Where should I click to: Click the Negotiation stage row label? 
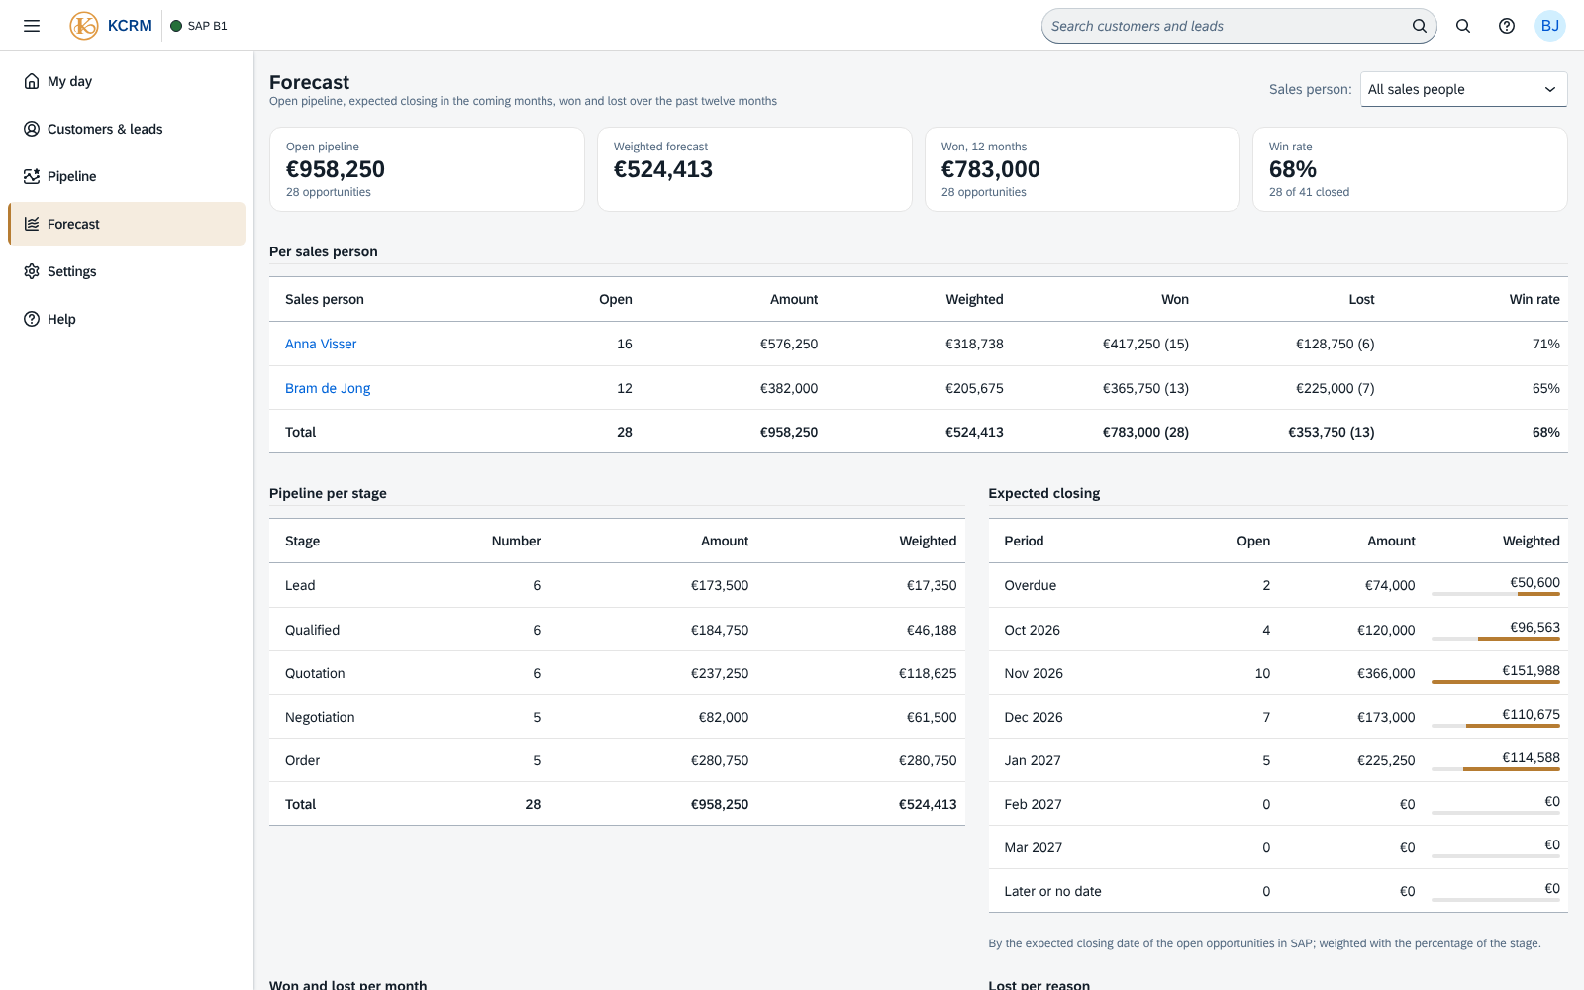(320, 717)
